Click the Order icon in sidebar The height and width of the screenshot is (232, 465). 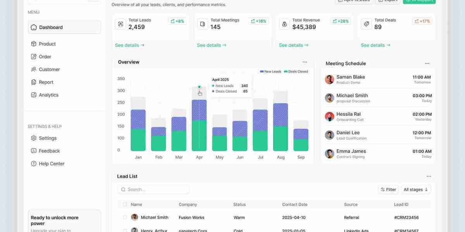[x=34, y=57]
